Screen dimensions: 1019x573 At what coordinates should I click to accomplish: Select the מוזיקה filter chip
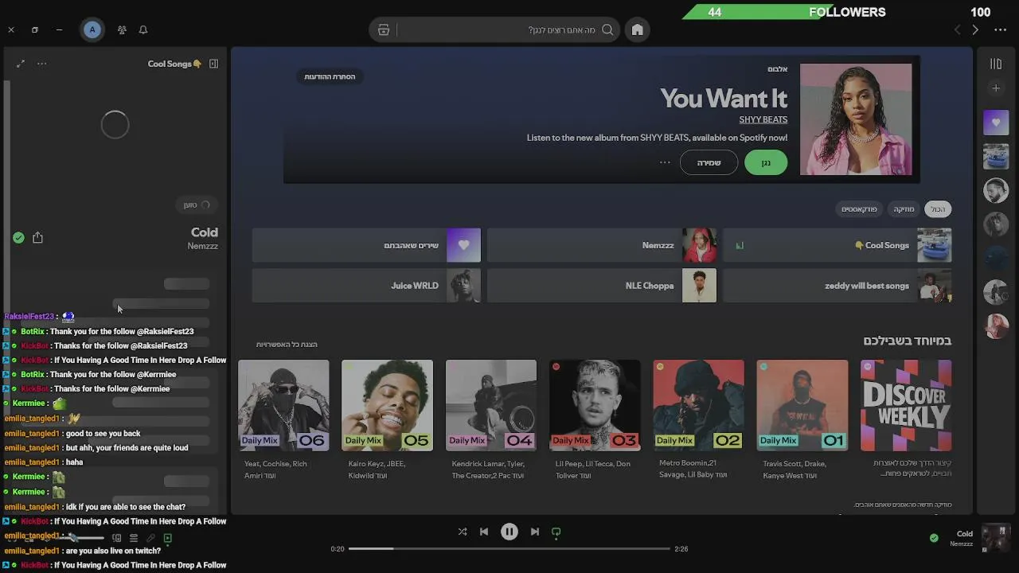tap(904, 209)
